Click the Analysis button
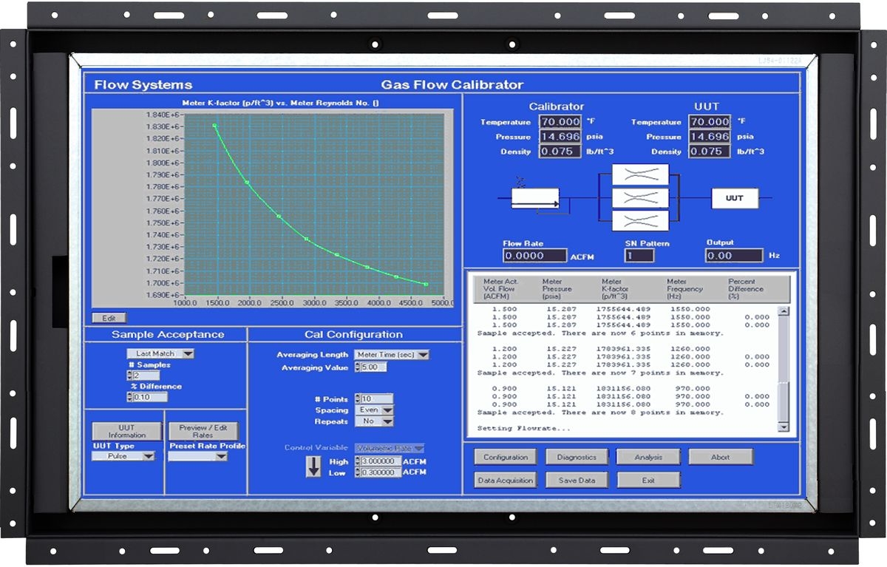Viewport: 887px width, 567px height. 648,457
